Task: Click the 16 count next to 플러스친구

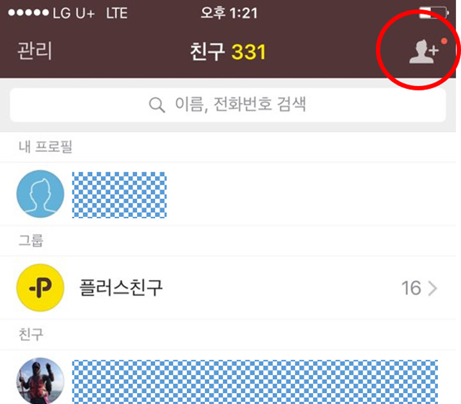Action: point(411,288)
